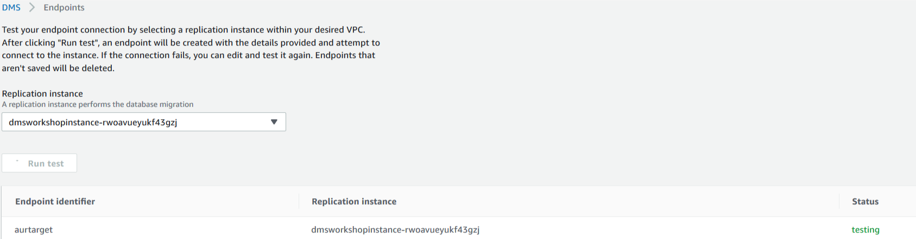Click the green testing status indicator

point(866,230)
